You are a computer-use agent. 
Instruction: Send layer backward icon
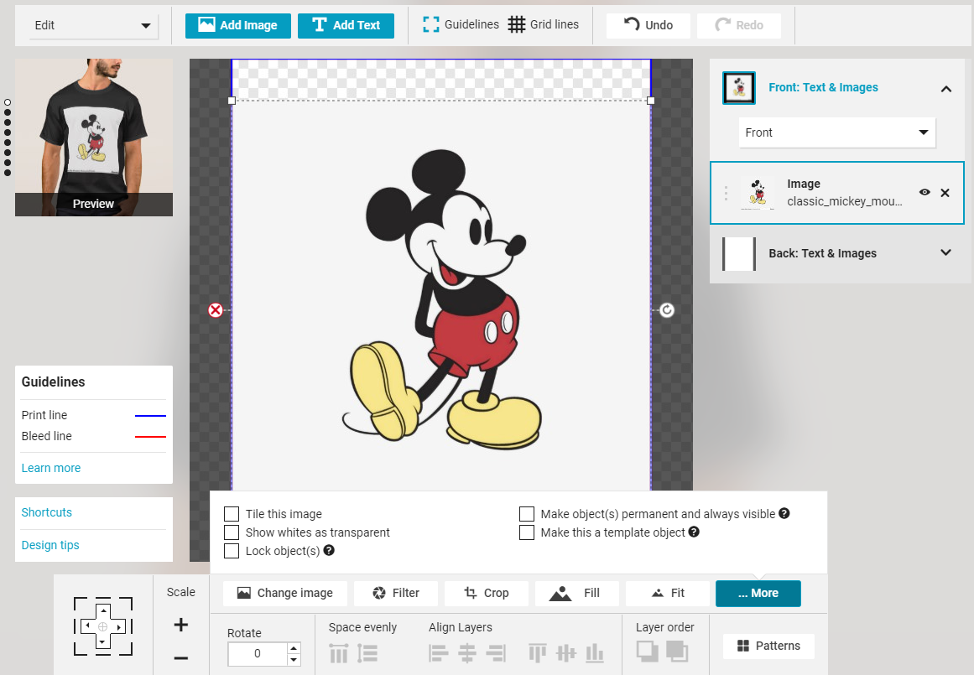pyautogui.click(x=677, y=651)
